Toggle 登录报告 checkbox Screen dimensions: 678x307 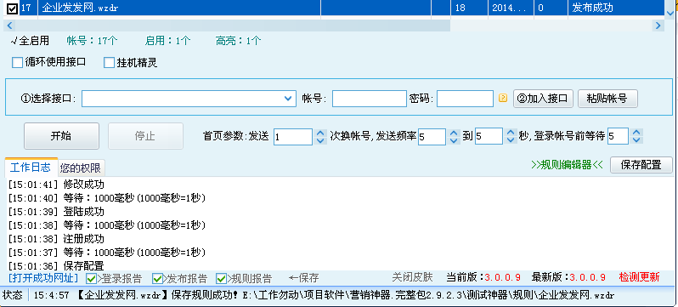click(91, 278)
